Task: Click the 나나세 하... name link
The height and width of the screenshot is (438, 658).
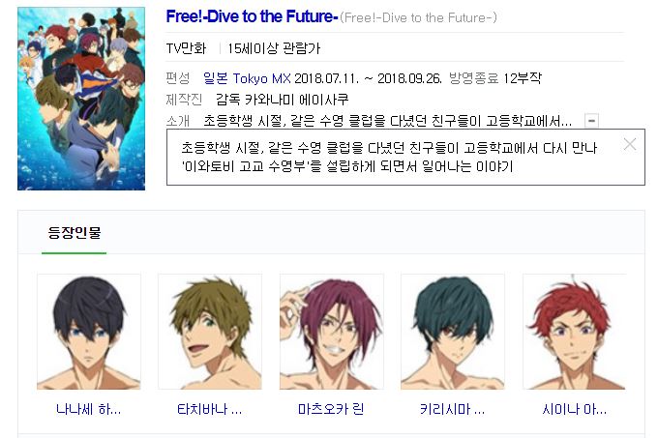Action: pos(89,409)
